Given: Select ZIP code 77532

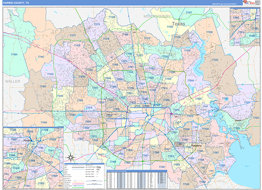Looking at the screenshot, I should tap(215, 60).
